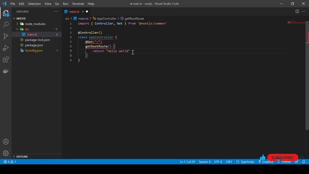
Task: Open the File menu
Action: 13,4
